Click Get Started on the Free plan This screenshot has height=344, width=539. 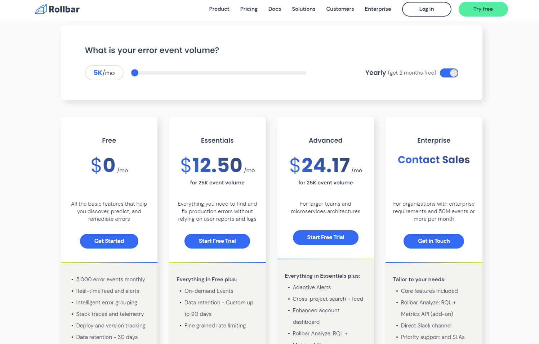point(109,241)
